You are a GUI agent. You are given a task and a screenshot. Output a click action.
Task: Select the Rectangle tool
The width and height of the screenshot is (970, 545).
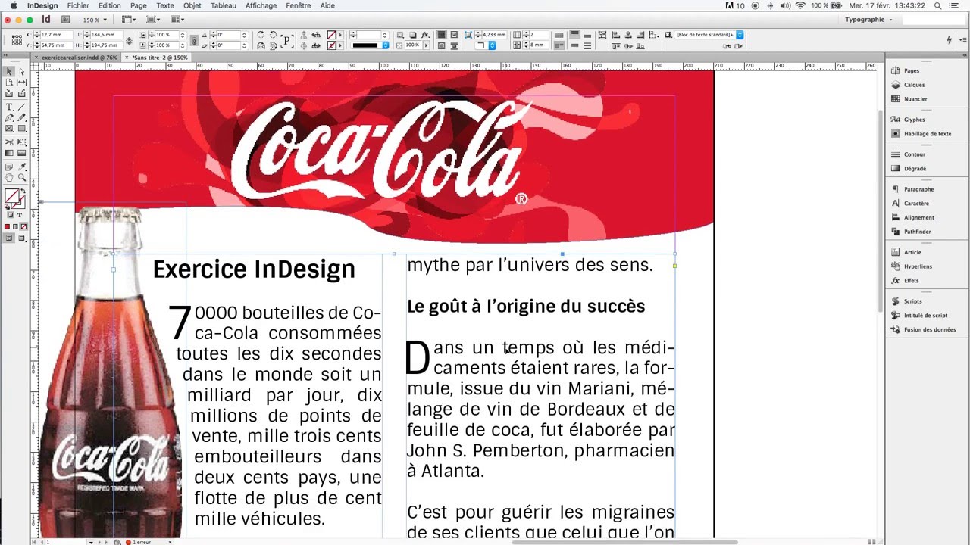pos(22,129)
